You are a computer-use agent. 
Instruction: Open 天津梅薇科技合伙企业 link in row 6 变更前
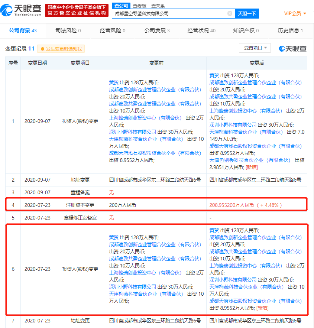pos(146,294)
